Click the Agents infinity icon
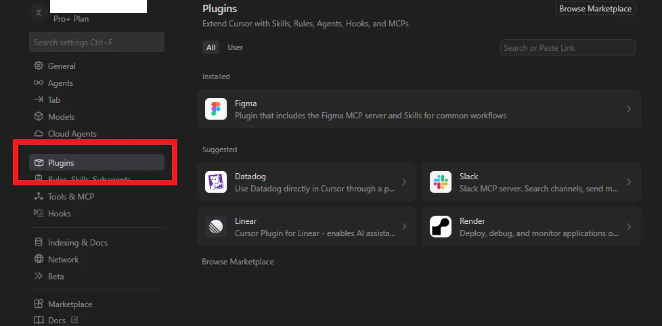Viewport: 662px width, 326px height. click(39, 83)
